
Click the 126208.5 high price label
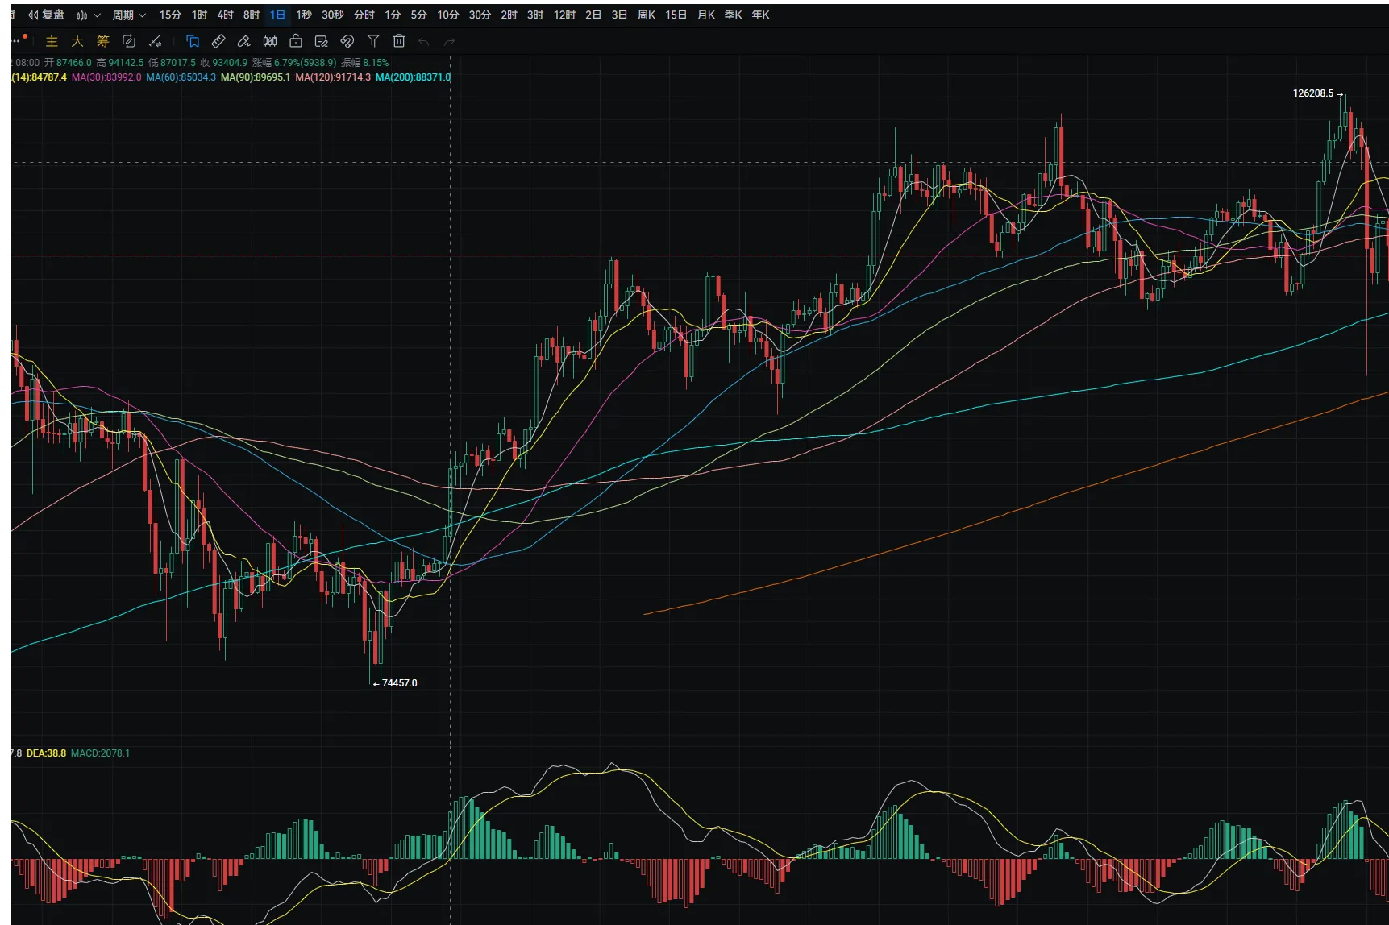(1313, 93)
